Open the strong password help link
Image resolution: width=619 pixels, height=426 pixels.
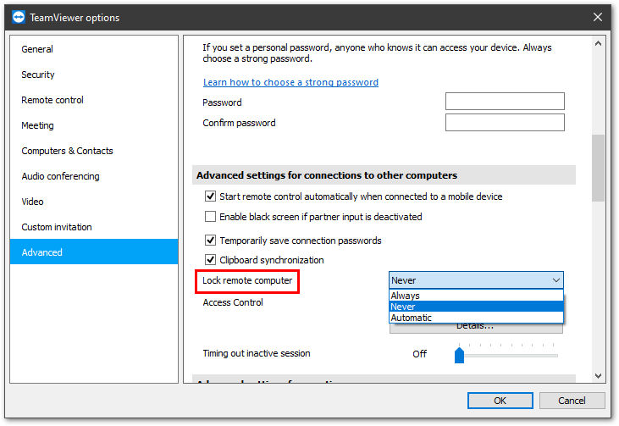click(290, 82)
